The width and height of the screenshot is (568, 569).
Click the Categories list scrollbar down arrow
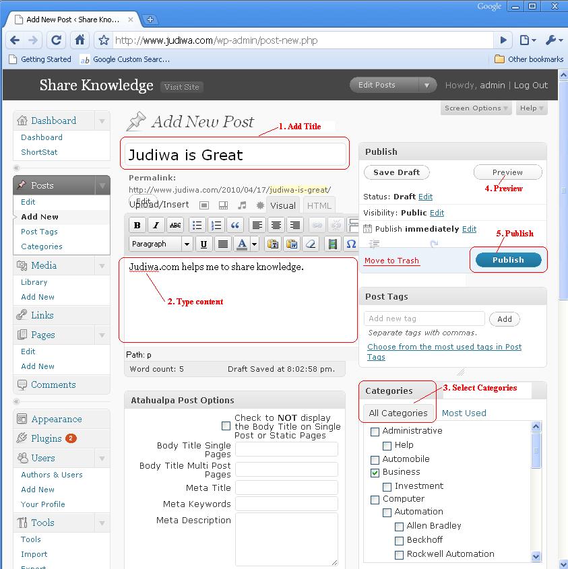[536, 556]
